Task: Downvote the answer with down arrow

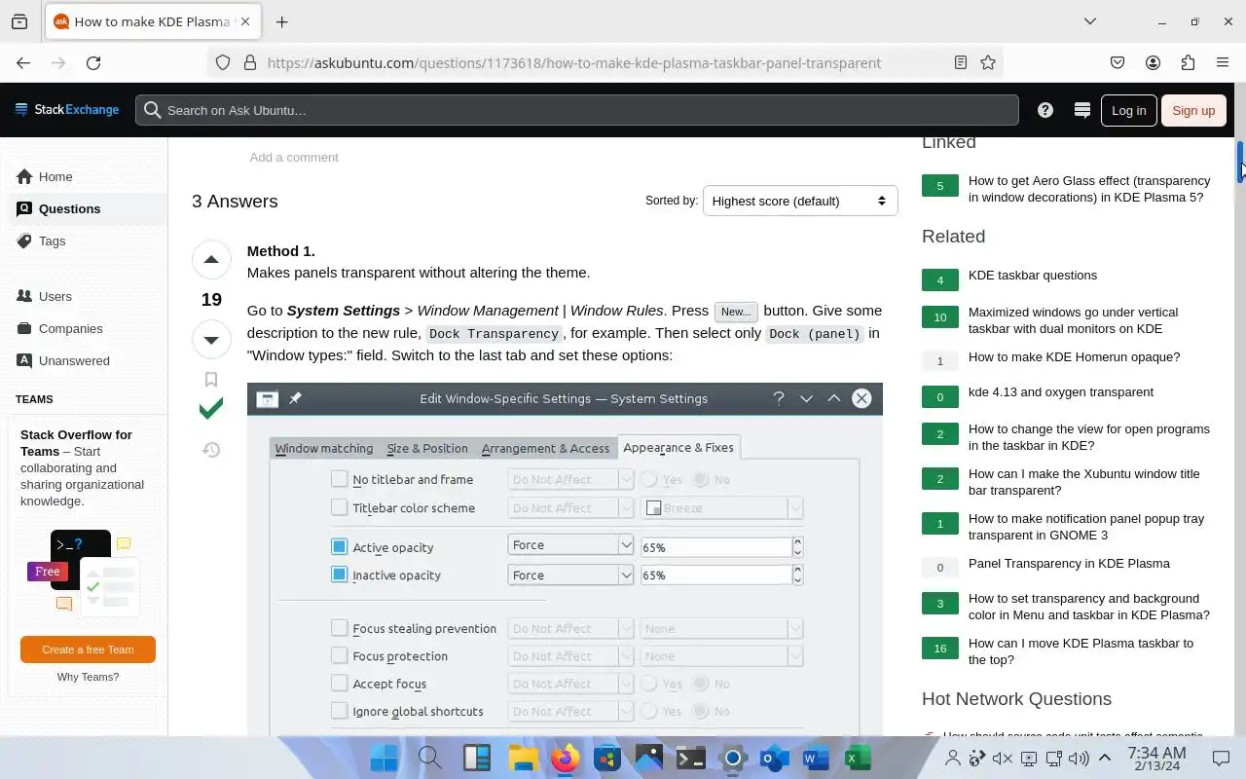Action: [x=211, y=340]
